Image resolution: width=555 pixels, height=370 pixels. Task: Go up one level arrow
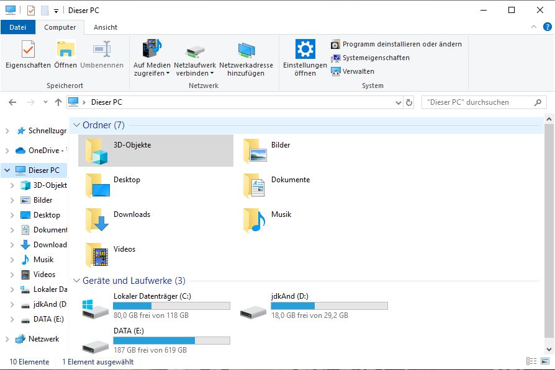(x=58, y=102)
